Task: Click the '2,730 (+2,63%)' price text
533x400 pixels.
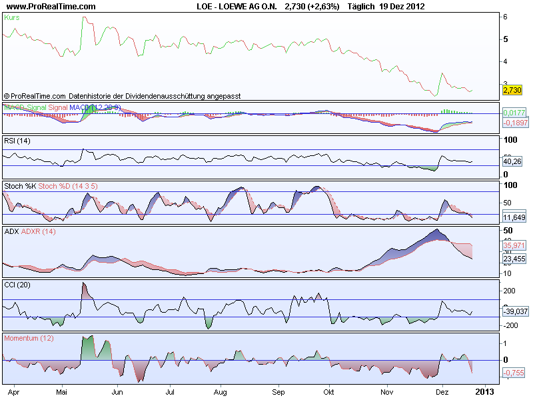Action: (x=312, y=7)
